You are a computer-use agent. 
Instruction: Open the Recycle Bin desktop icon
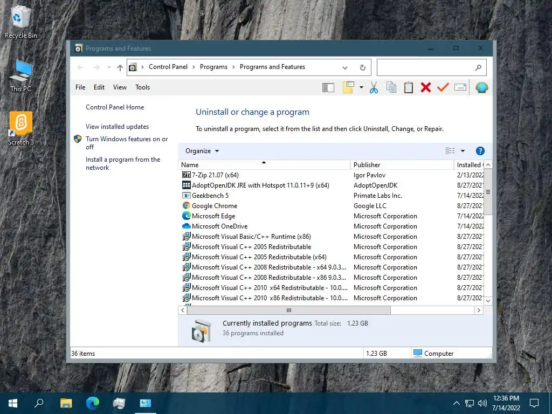(x=20, y=22)
